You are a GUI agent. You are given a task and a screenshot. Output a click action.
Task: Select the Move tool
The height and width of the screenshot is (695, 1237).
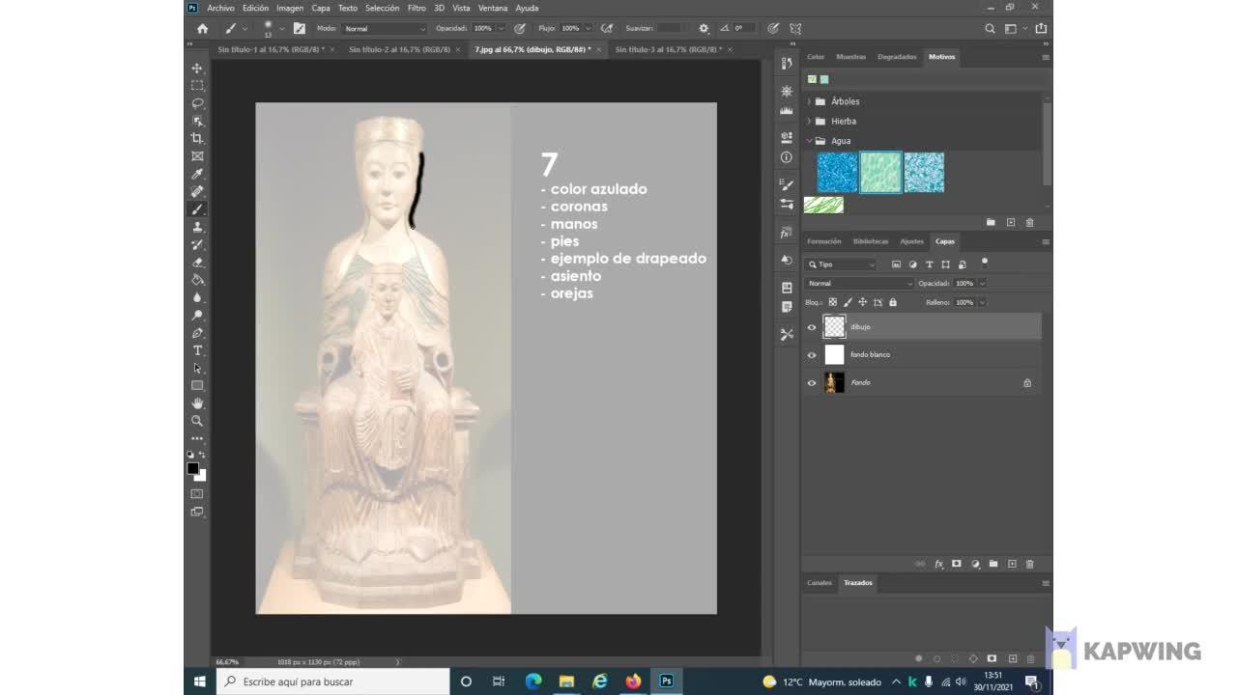(197, 69)
